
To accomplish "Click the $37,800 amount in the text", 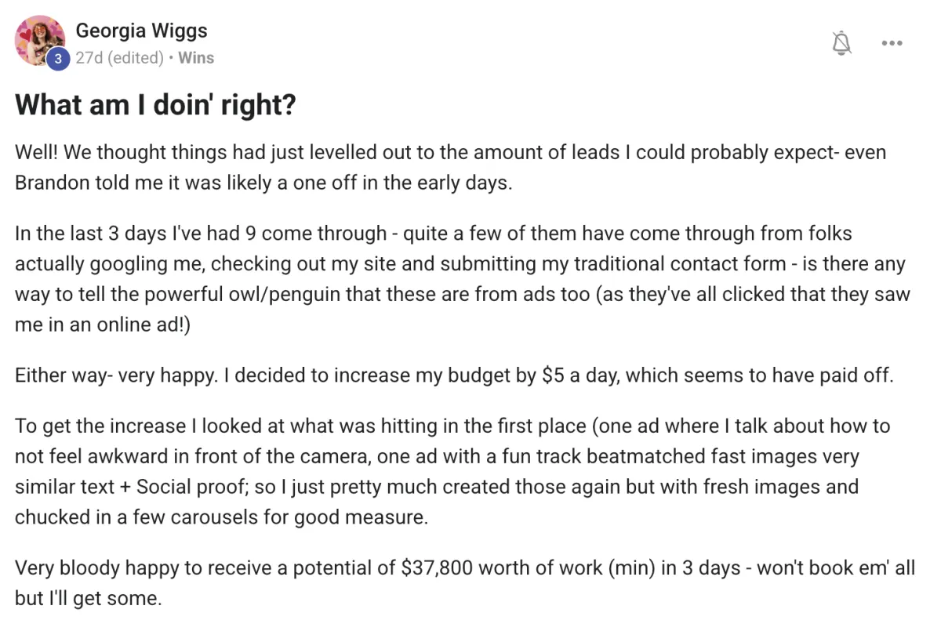I will [436, 568].
